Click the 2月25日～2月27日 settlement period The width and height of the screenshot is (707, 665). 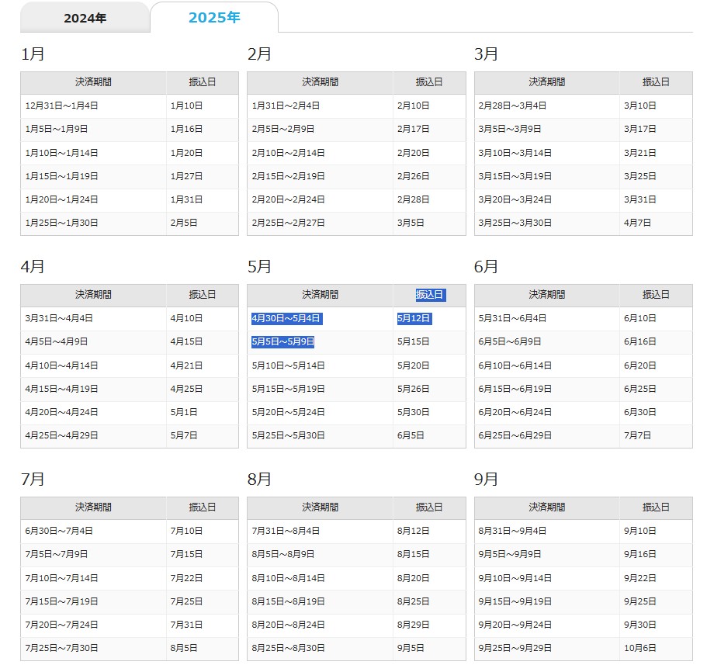tap(288, 223)
